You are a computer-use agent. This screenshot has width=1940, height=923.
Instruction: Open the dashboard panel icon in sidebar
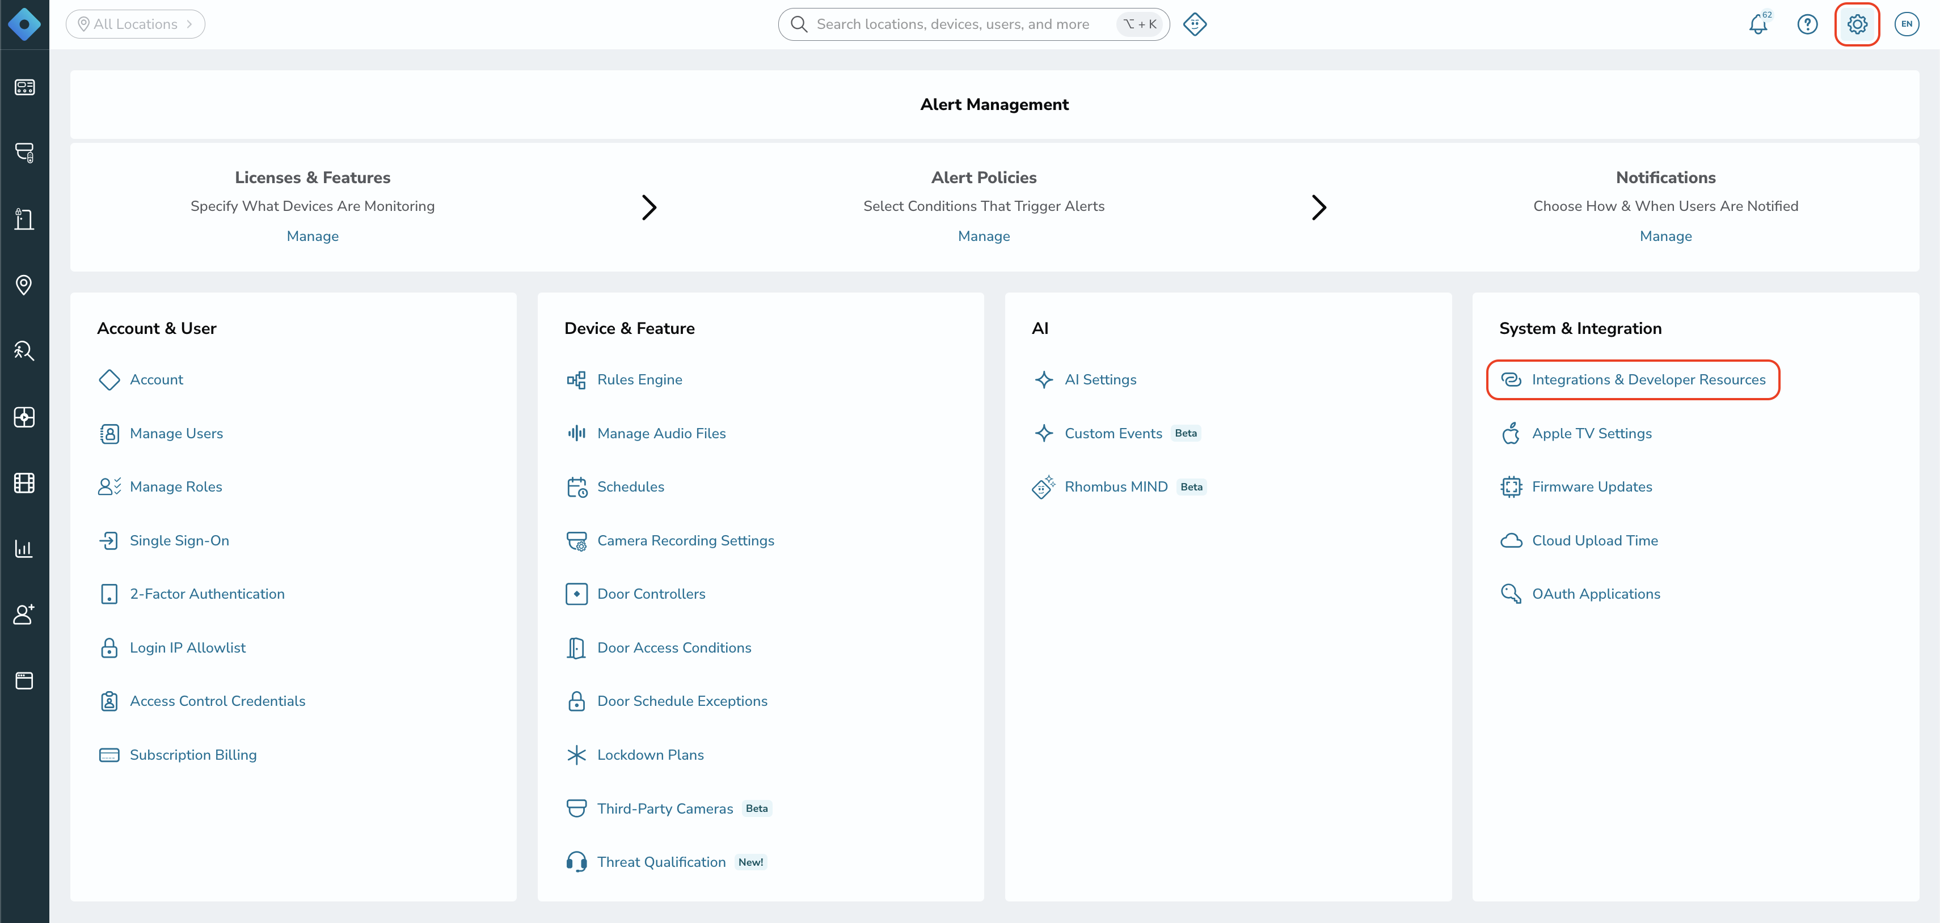click(x=24, y=87)
